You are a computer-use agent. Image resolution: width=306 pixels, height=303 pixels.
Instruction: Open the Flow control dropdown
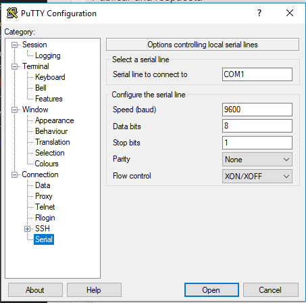tap(257, 176)
